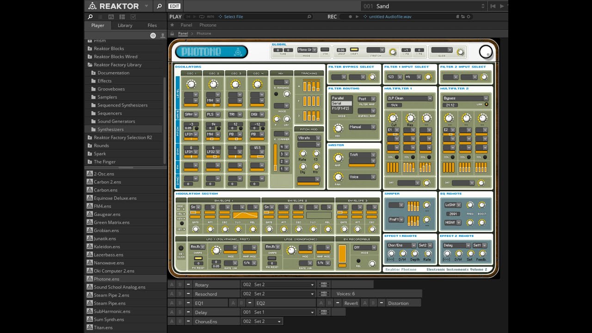Click the Photone logo display
The height and width of the screenshot is (333, 592).
pos(211,52)
